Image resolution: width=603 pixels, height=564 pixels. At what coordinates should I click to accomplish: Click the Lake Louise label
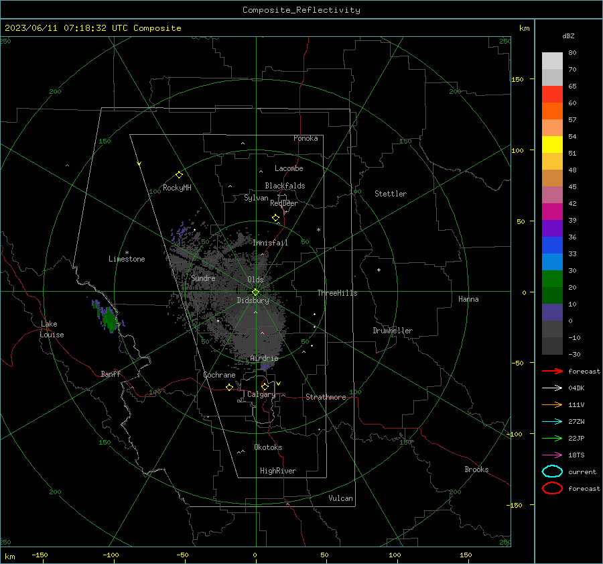pyautogui.click(x=52, y=329)
